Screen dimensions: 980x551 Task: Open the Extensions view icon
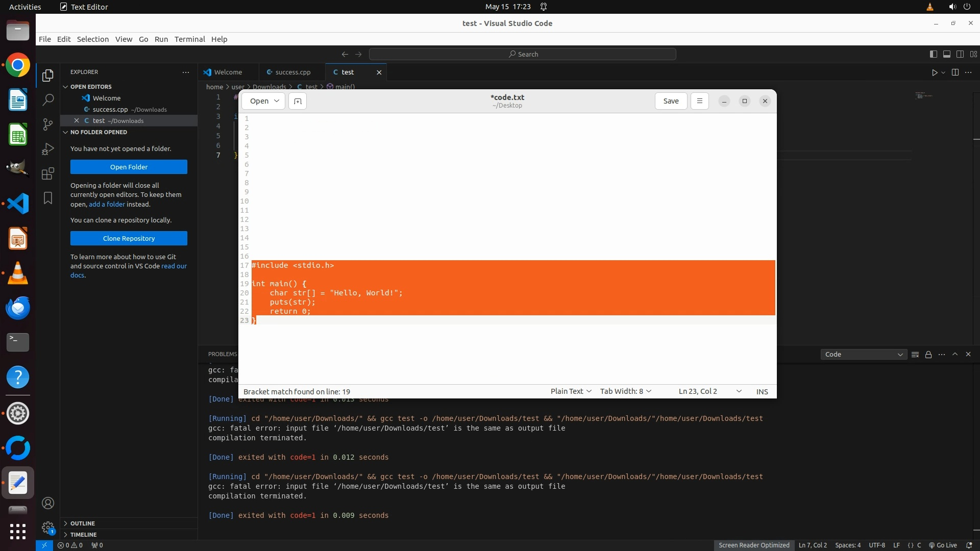(x=48, y=173)
